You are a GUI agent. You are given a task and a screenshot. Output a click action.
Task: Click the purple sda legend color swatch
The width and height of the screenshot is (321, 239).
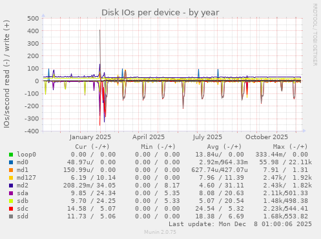[x=11, y=193]
